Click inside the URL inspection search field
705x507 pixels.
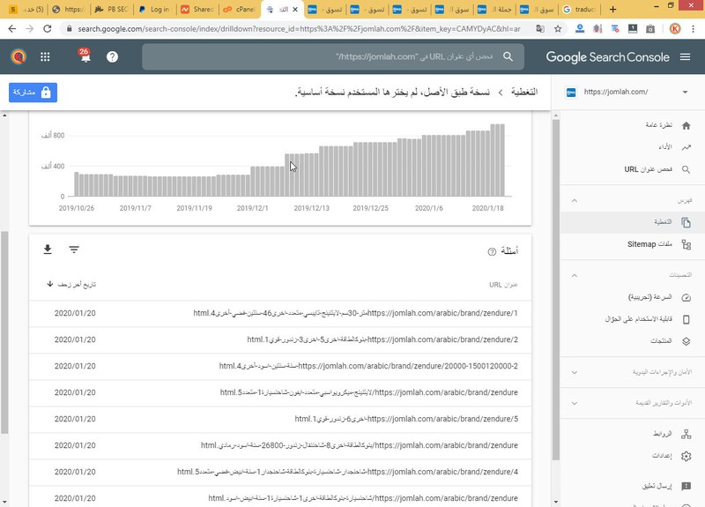[333, 56]
